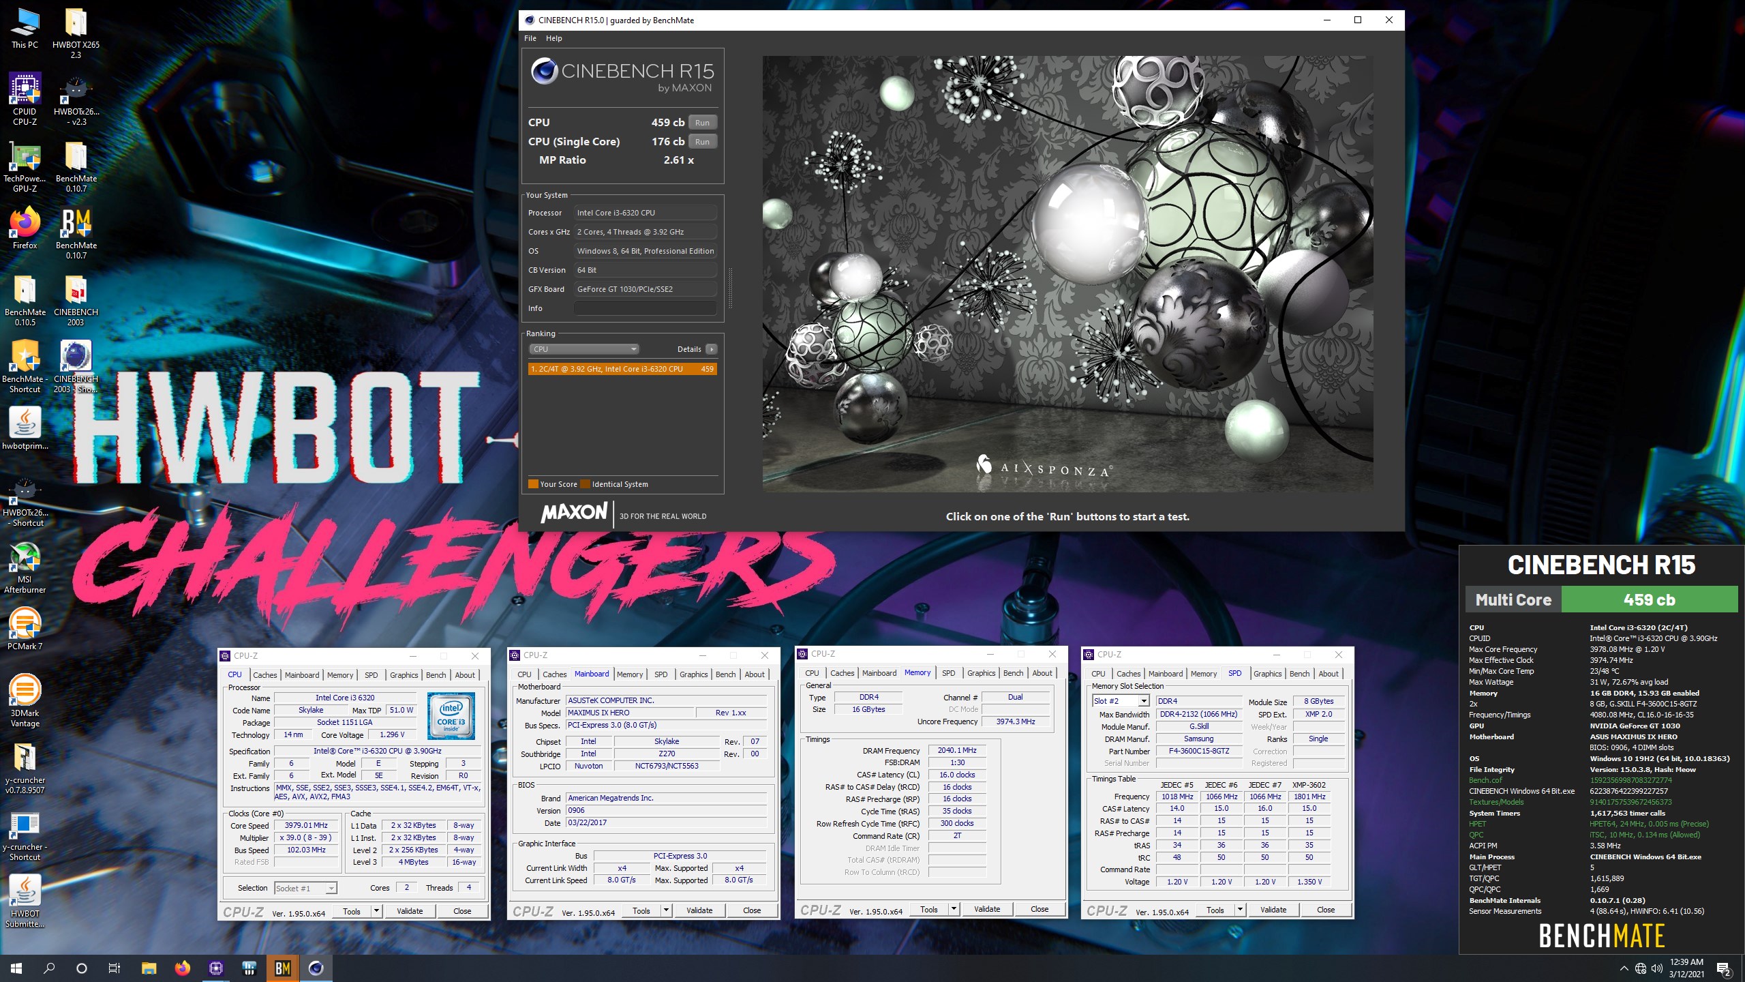Open Task View on taskbar

click(115, 968)
